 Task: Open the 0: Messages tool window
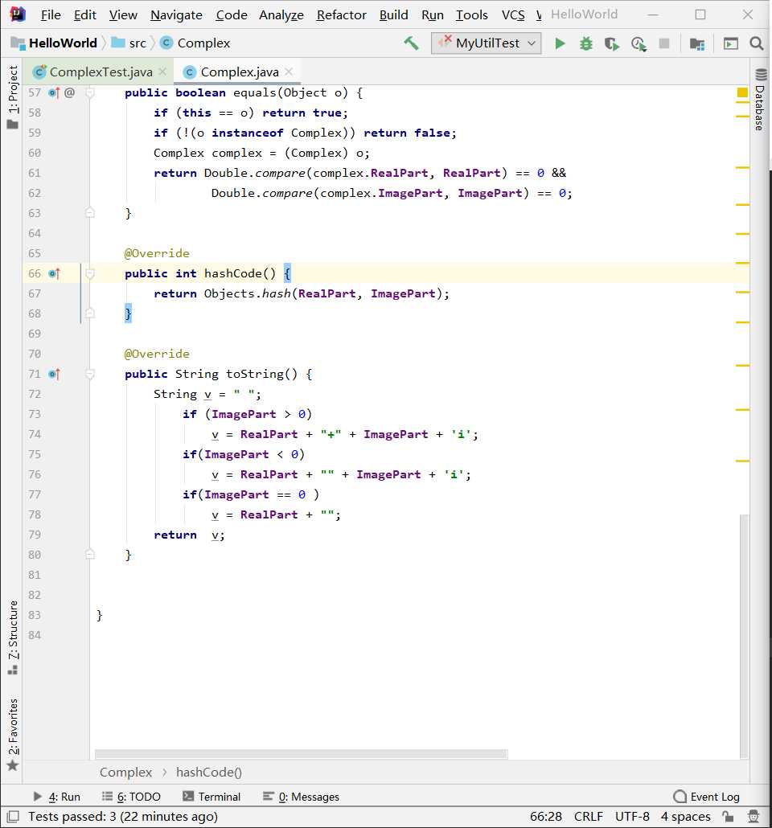pyautogui.click(x=302, y=797)
